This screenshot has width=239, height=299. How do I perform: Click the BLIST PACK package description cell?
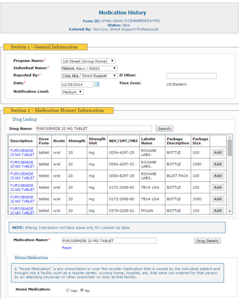177,176
